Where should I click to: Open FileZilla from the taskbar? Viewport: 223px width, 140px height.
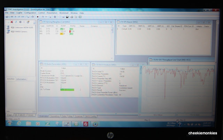[x=86, y=124]
